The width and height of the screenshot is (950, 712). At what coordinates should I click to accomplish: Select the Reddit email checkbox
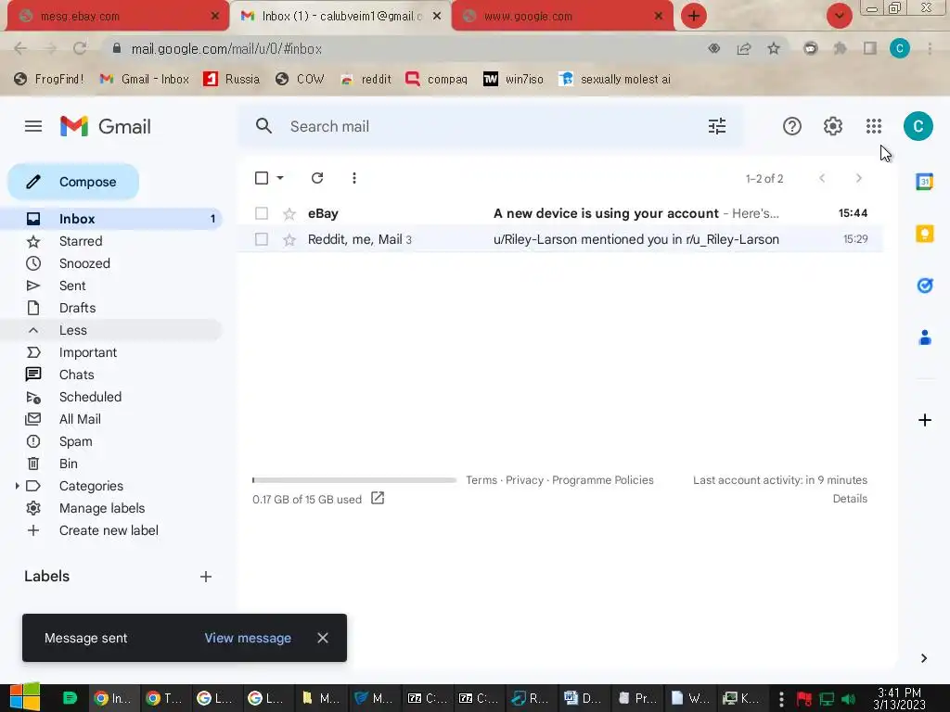(x=262, y=239)
